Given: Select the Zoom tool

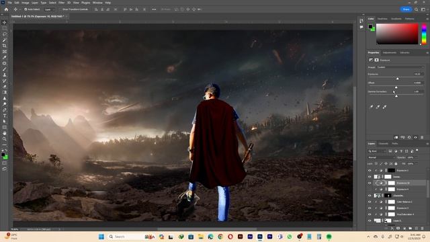Looking at the screenshot, I should [x=5, y=139].
